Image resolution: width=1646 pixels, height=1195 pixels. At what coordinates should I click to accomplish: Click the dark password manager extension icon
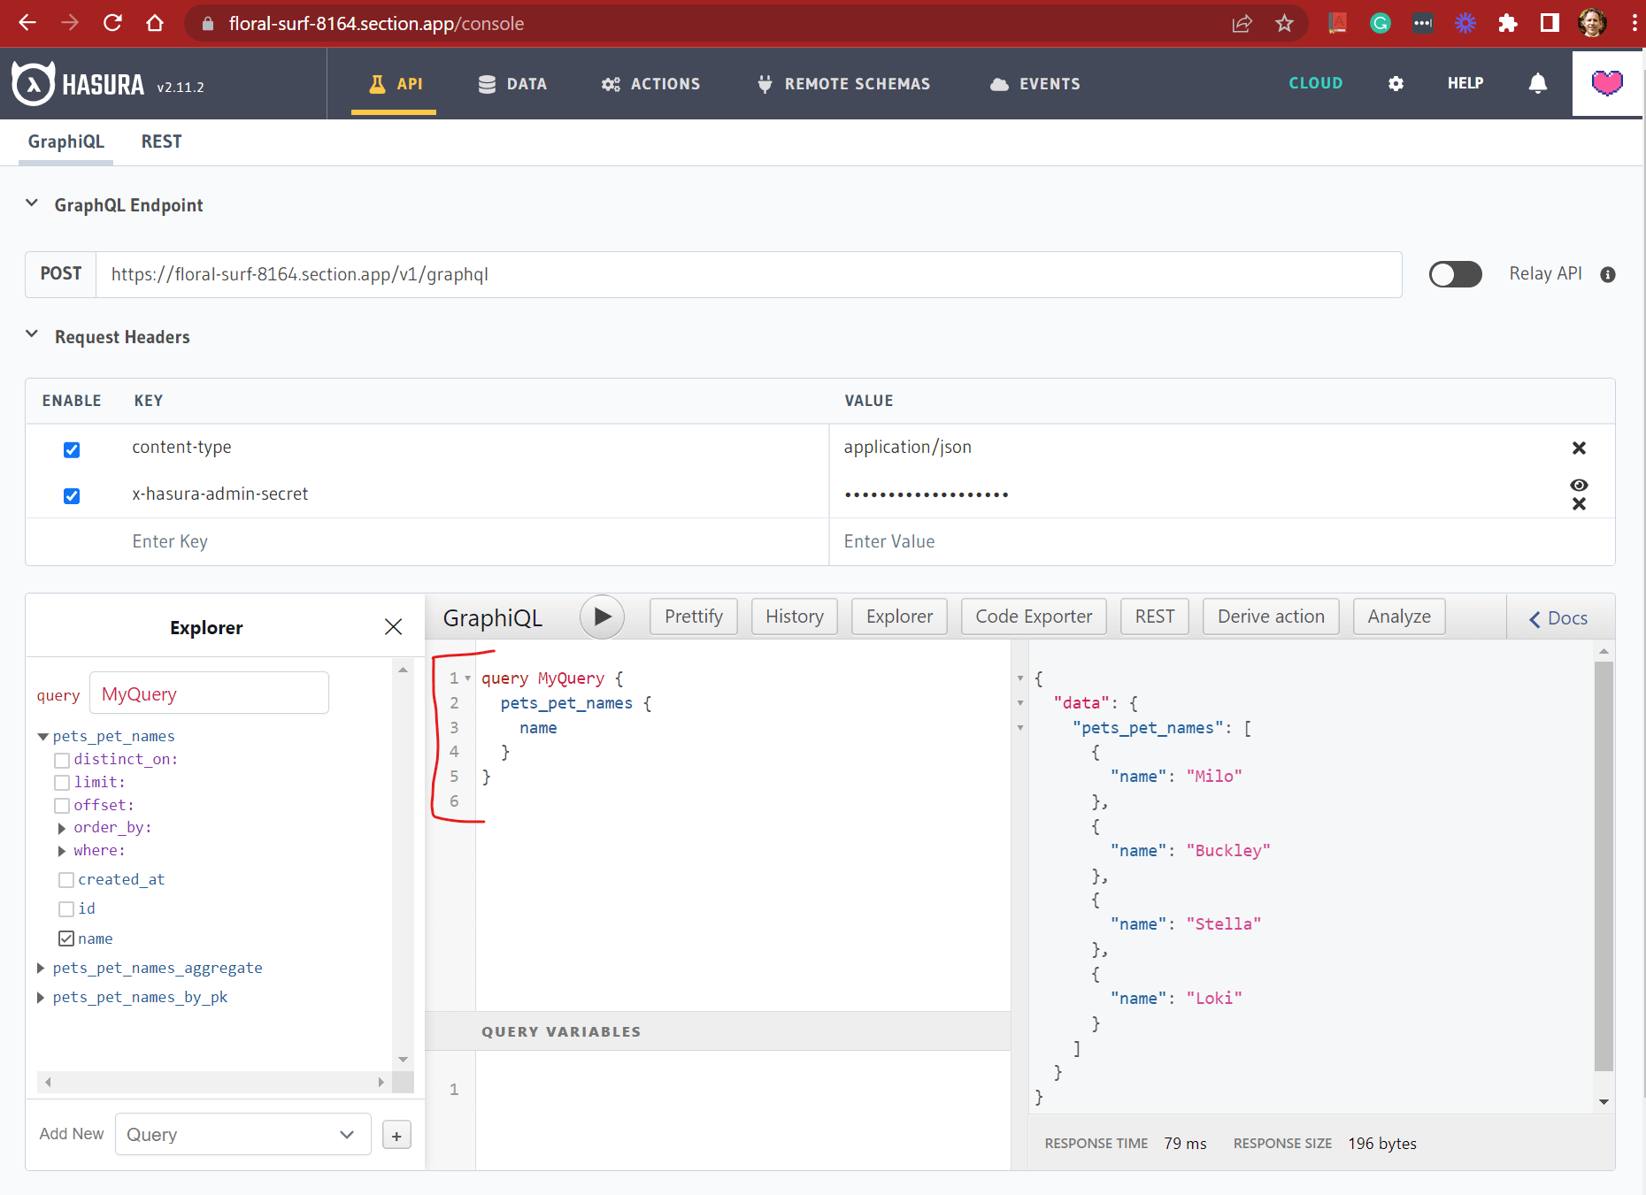(x=1422, y=23)
